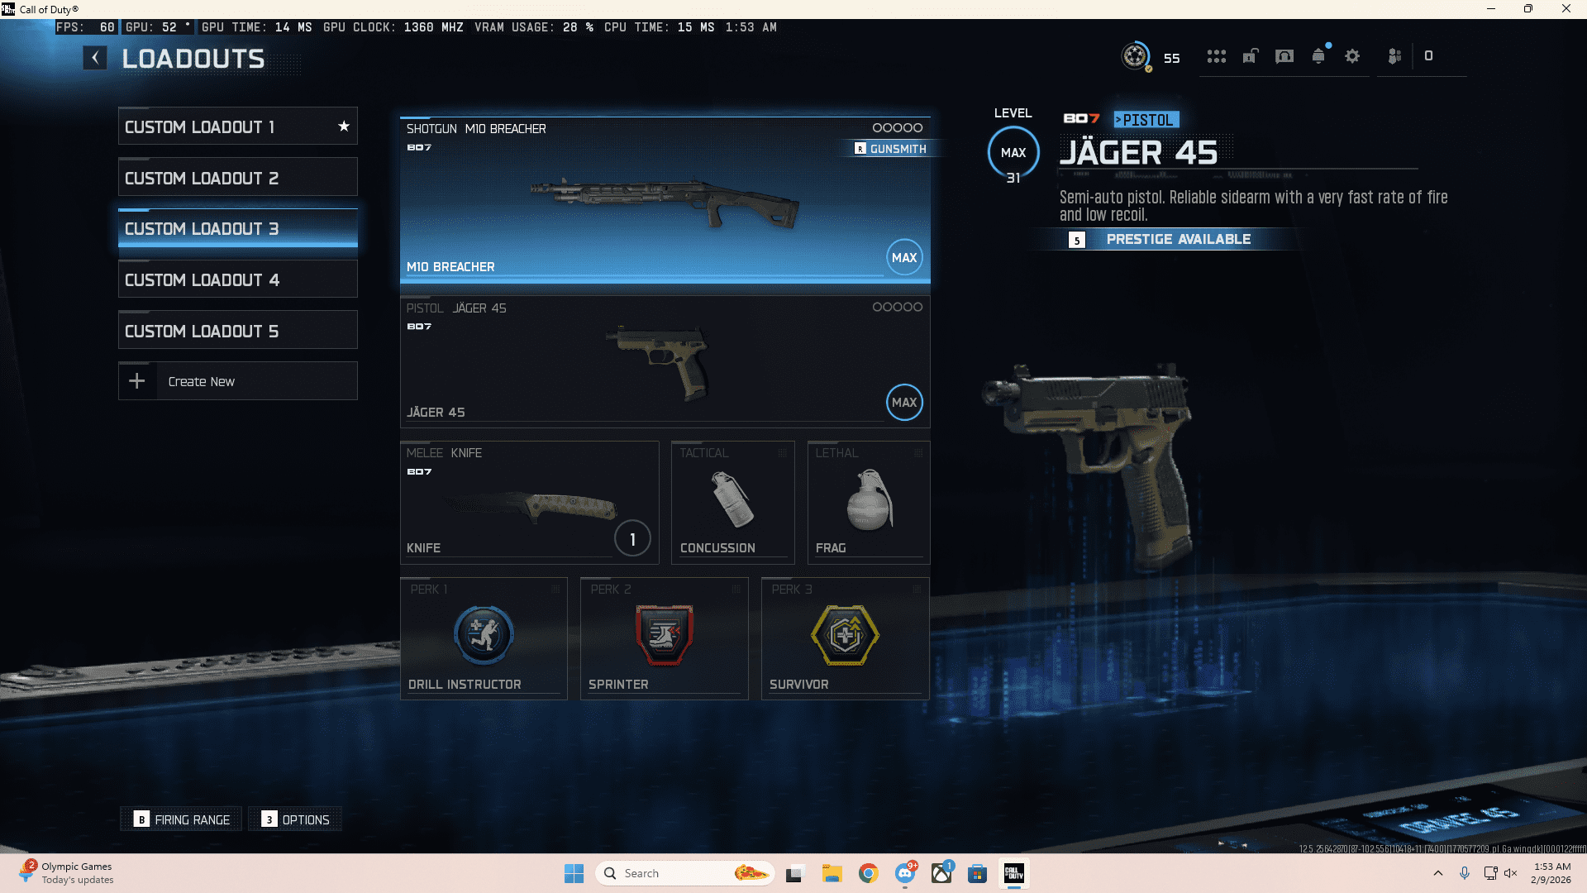Open the social party icon

click(1394, 56)
